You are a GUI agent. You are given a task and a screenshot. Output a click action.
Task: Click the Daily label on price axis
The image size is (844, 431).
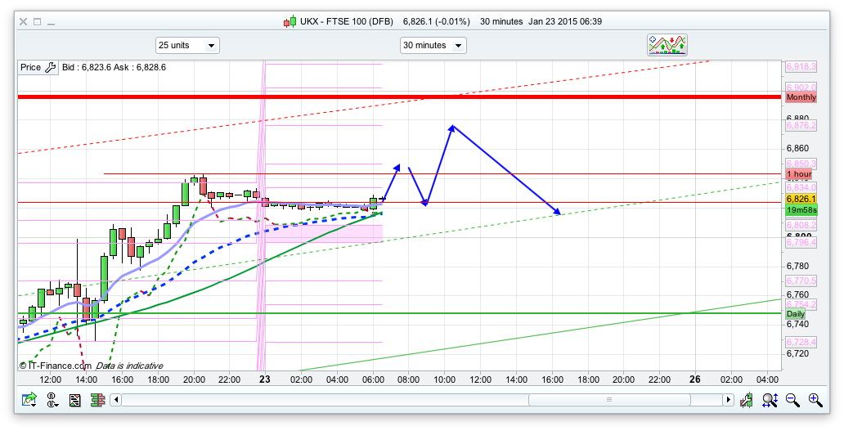[x=795, y=313]
